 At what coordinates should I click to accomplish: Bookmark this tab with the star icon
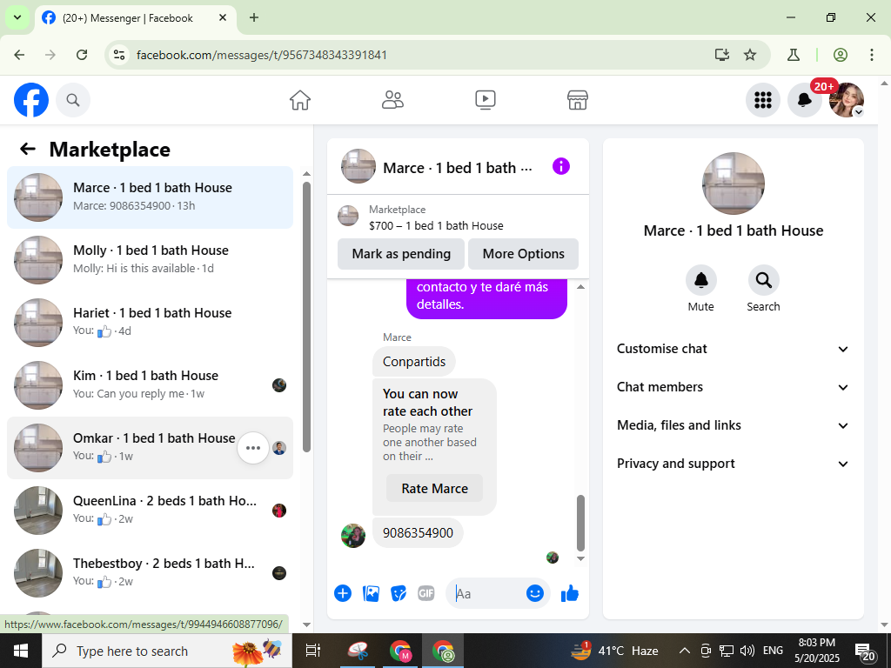point(750,55)
